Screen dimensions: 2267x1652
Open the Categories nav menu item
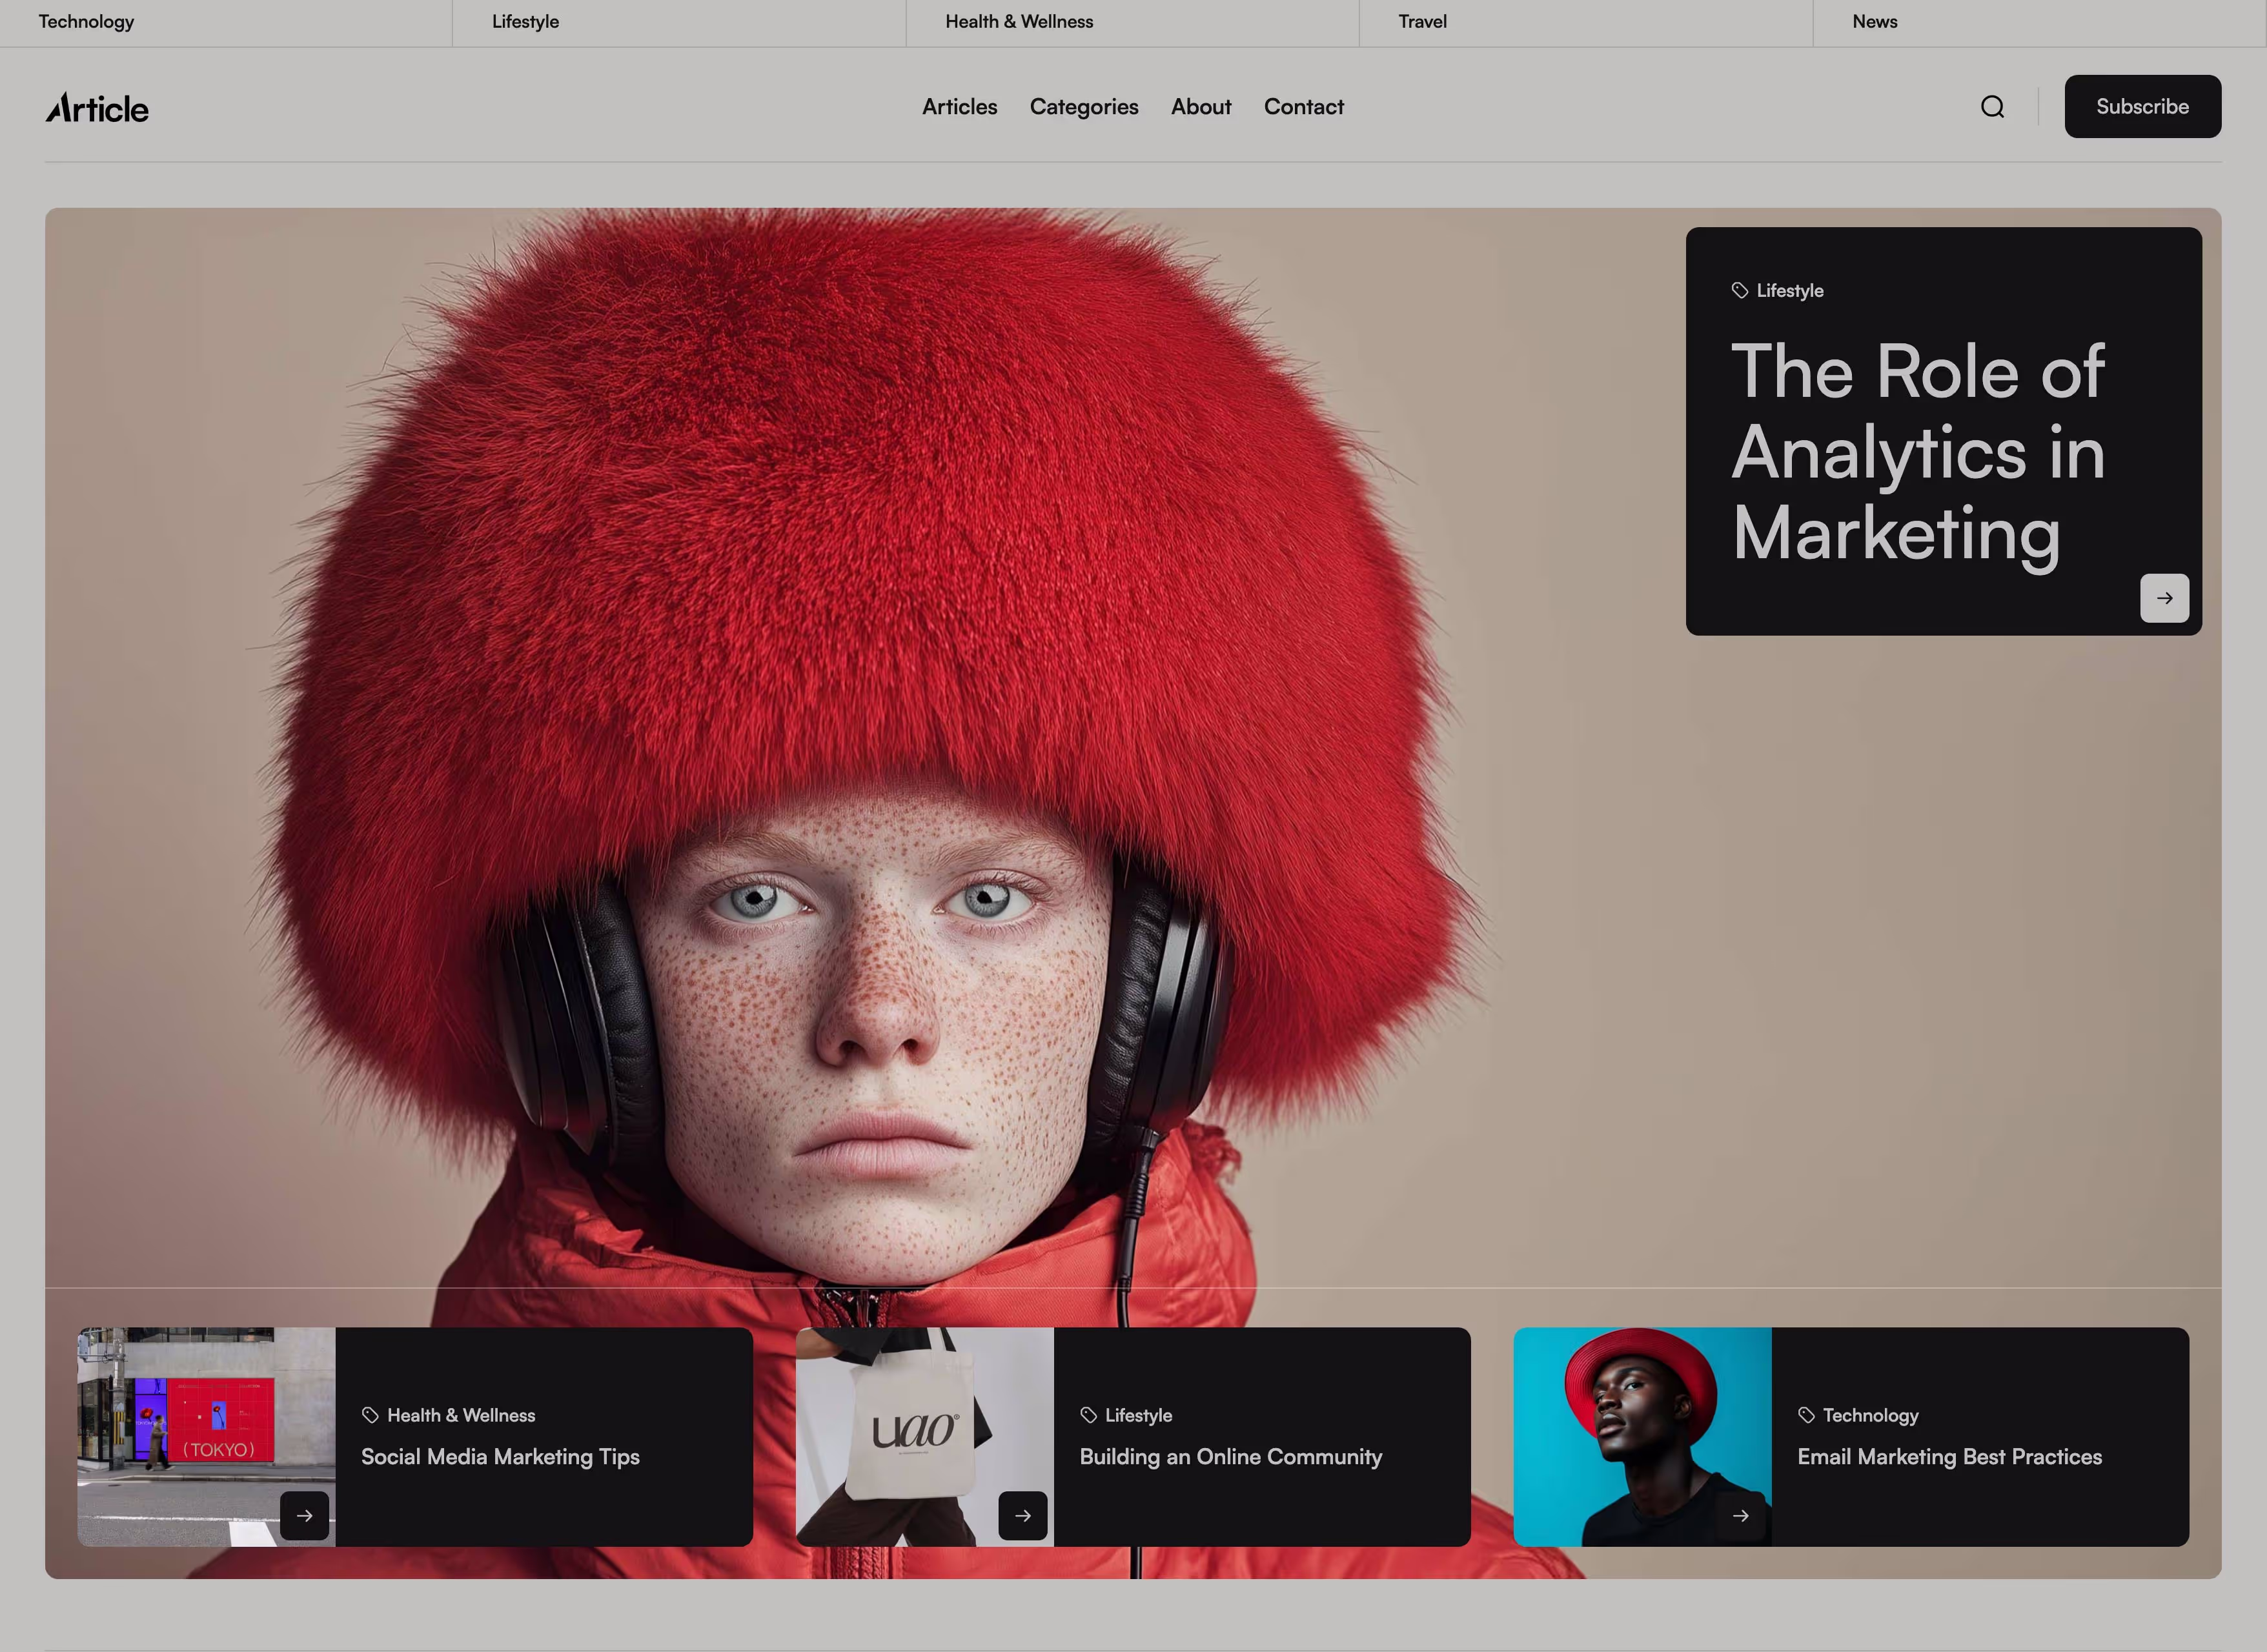(x=1083, y=107)
